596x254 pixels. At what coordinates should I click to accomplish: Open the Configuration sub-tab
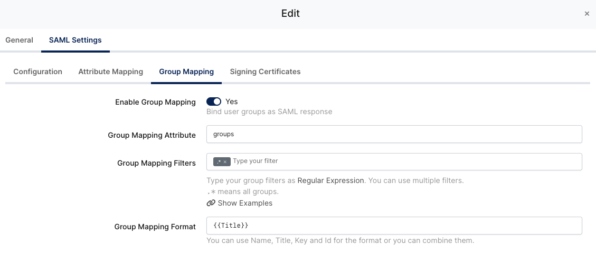tap(37, 72)
